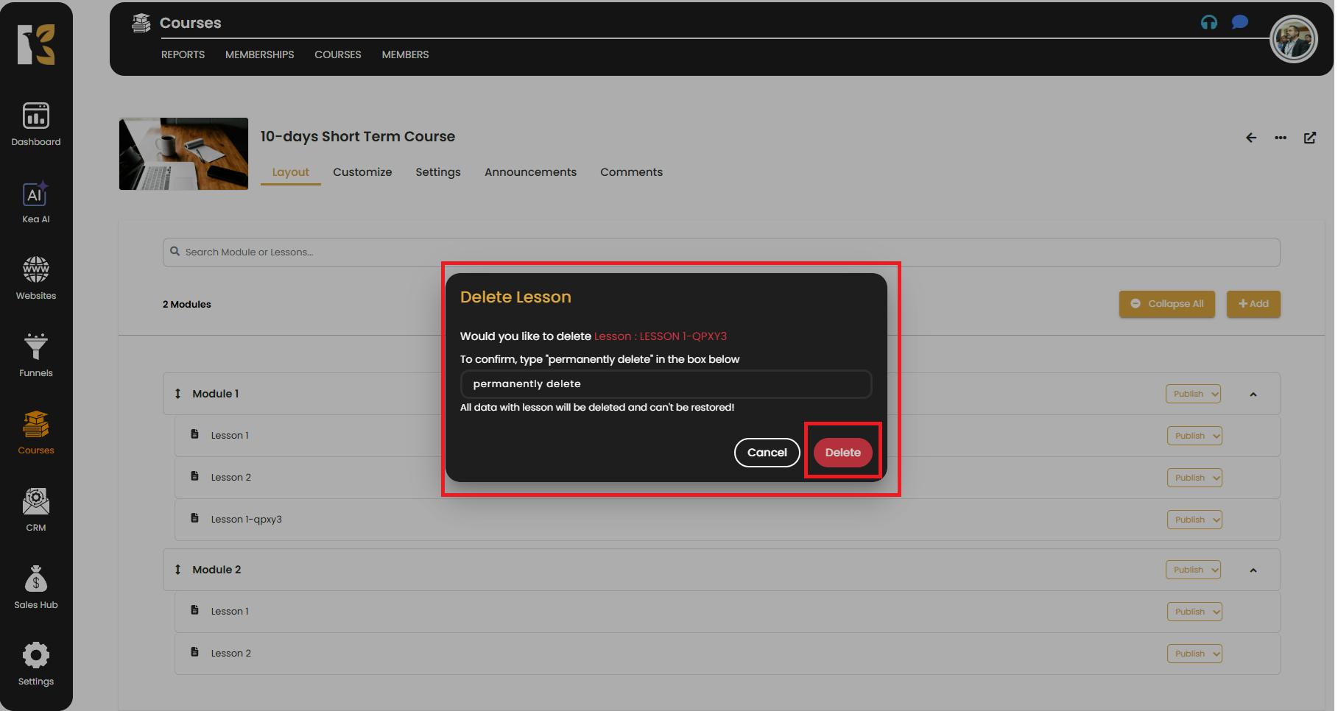1338x711 pixels.
Task: Confirm with the red Delete button
Action: tap(842, 453)
